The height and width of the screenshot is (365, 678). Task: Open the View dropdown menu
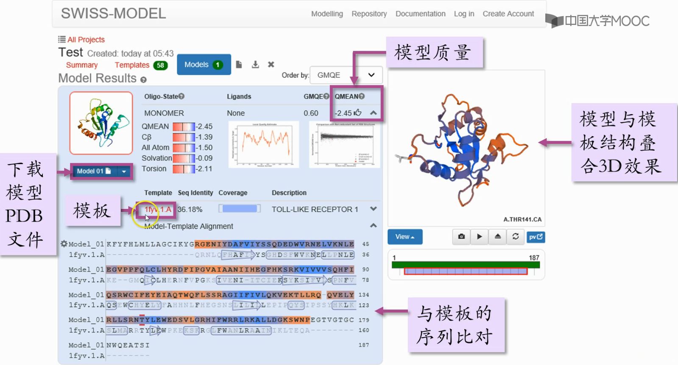(x=405, y=237)
